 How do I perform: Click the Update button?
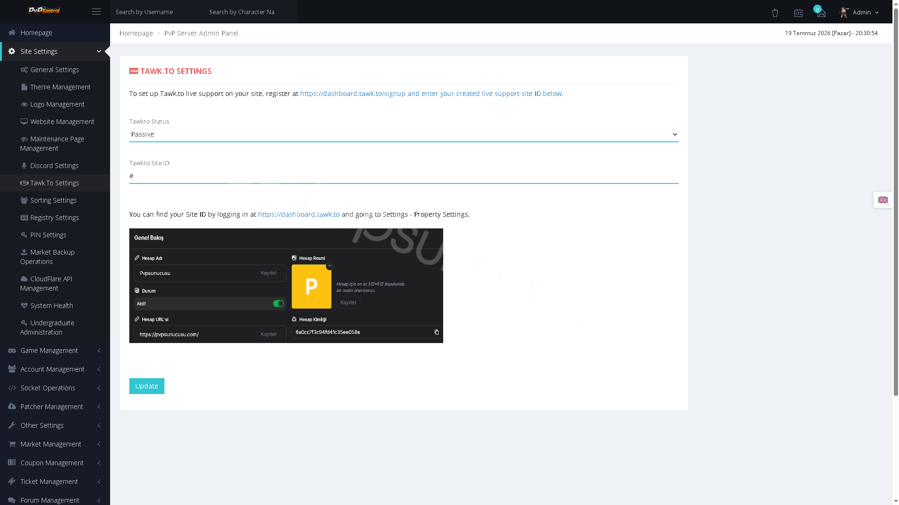pos(147,386)
